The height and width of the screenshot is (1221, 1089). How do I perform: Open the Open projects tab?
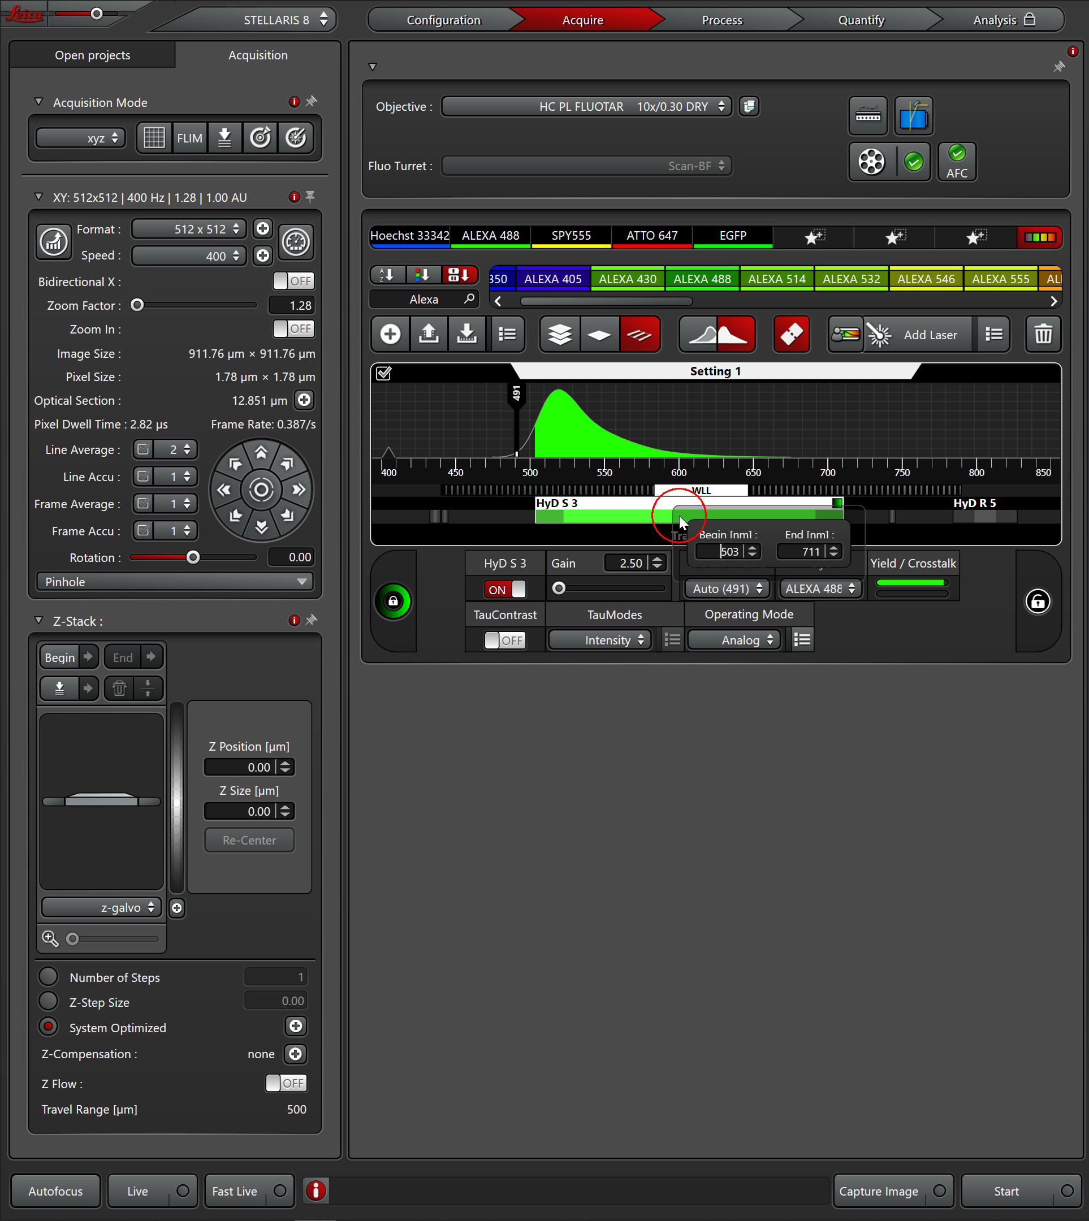pos(93,55)
